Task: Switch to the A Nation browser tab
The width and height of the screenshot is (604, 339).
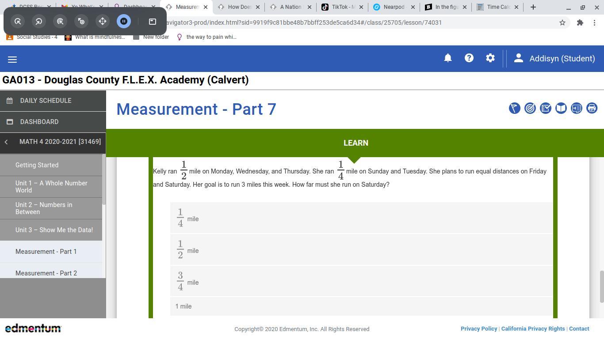Action: pyautogui.click(x=291, y=7)
